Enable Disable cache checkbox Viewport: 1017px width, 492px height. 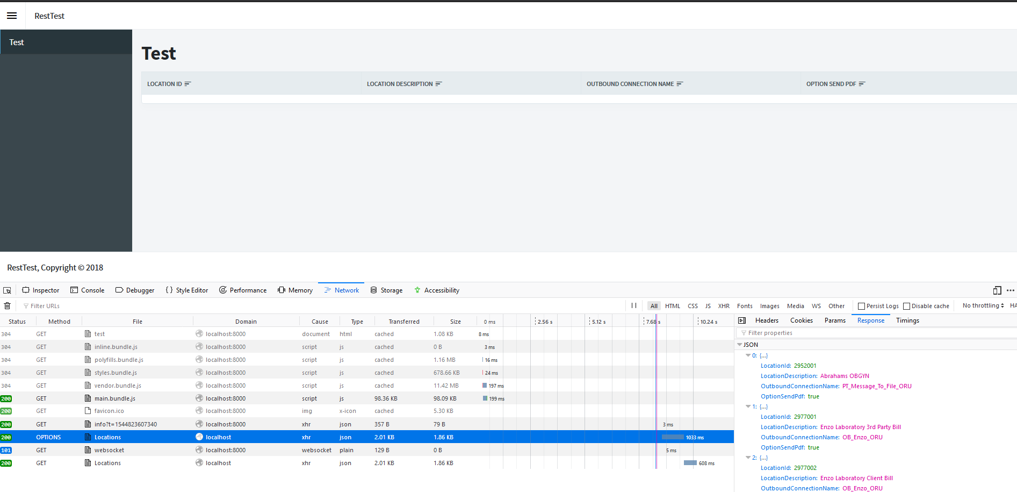[x=906, y=306]
